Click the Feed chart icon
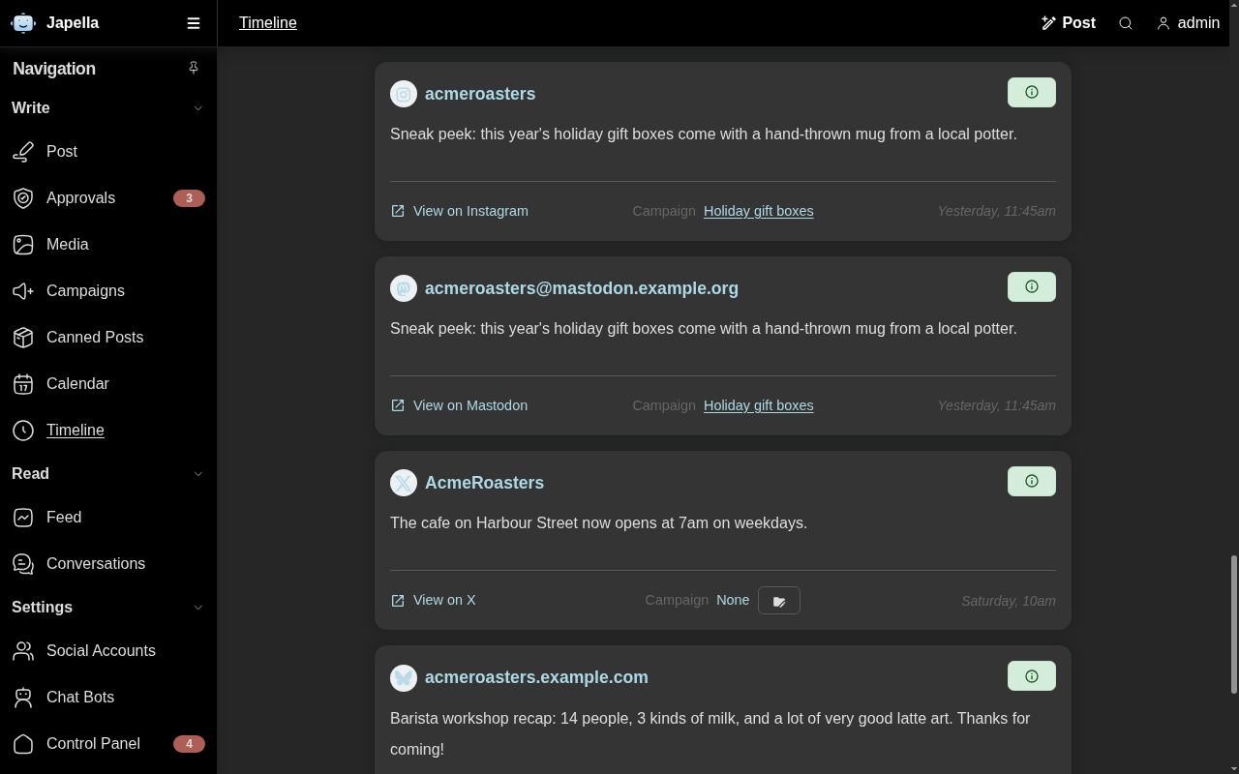 24,518
